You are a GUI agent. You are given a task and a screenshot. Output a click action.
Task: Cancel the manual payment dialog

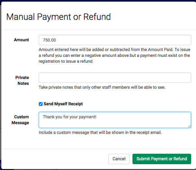tap(119, 159)
